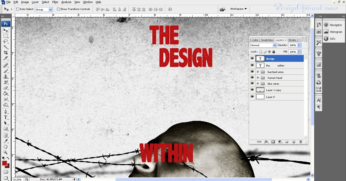This screenshot has height=181, width=346.
Task: Select the Eyedropper tool
Action: [6, 141]
